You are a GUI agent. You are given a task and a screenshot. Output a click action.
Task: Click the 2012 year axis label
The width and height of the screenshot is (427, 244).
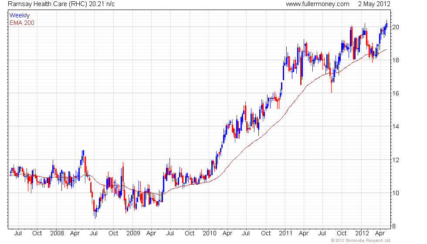click(x=362, y=234)
